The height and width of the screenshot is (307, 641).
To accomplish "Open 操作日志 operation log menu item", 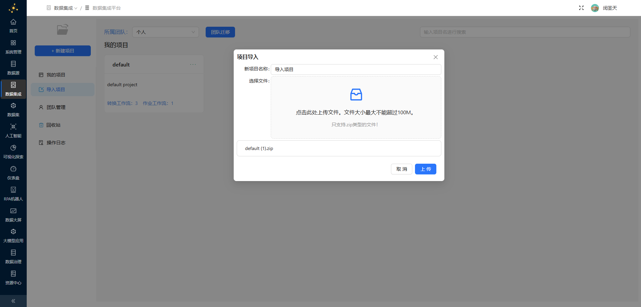I will (x=56, y=143).
